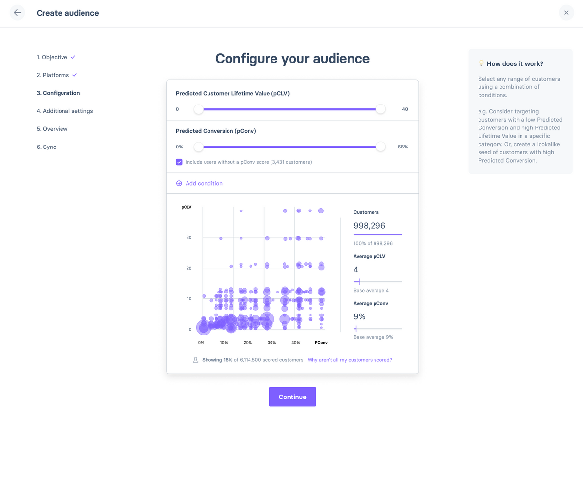This screenshot has height=482, width=583.
Task: Close the Create audience dialog
Action: pyautogui.click(x=566, y=13)
